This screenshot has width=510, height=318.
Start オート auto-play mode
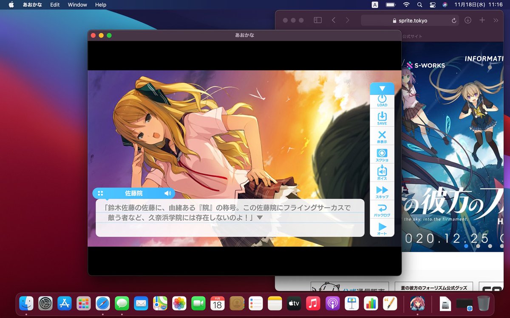[382, 229]
